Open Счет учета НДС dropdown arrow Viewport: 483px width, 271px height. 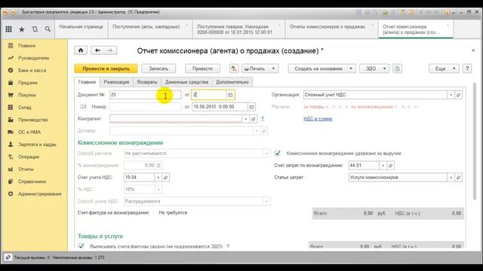pos(158,178)
